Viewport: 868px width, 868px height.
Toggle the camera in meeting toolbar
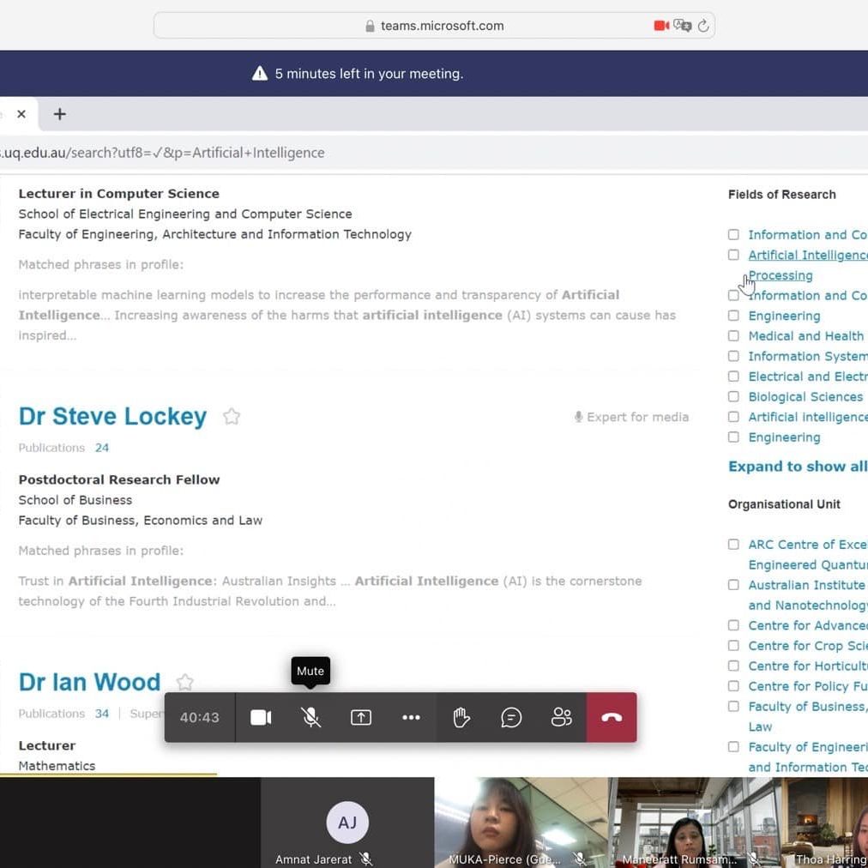click(261, 717)
